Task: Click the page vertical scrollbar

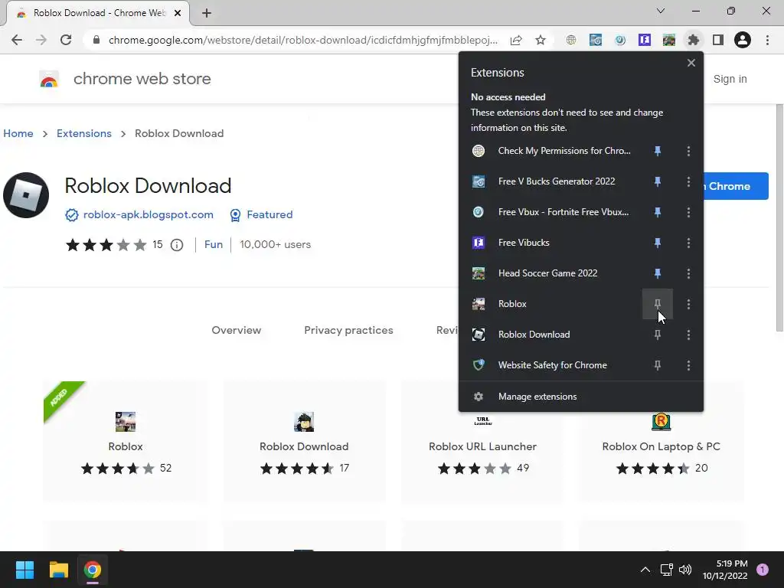Action: click(x=779, y=217)
